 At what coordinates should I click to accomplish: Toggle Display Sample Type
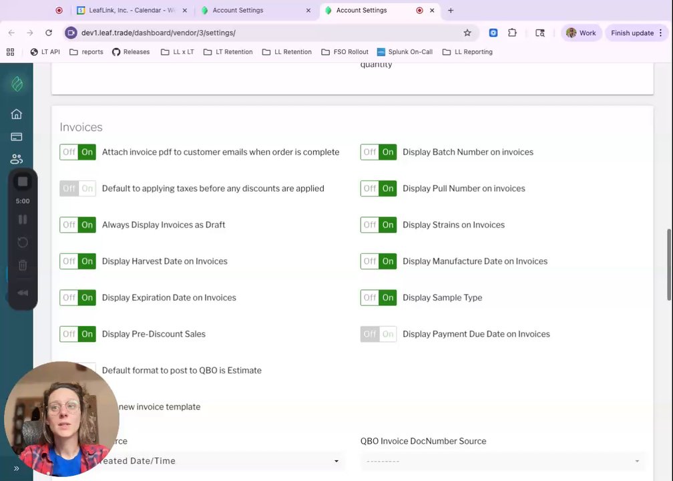pyautogui.click(x=379, y=298)
